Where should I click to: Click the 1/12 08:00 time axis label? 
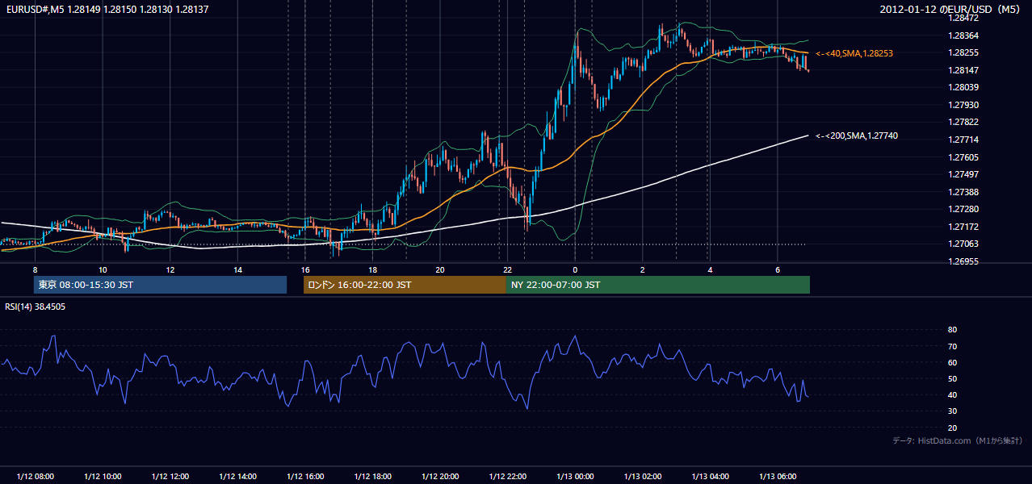pyautogui.click(x=35, y=477)
